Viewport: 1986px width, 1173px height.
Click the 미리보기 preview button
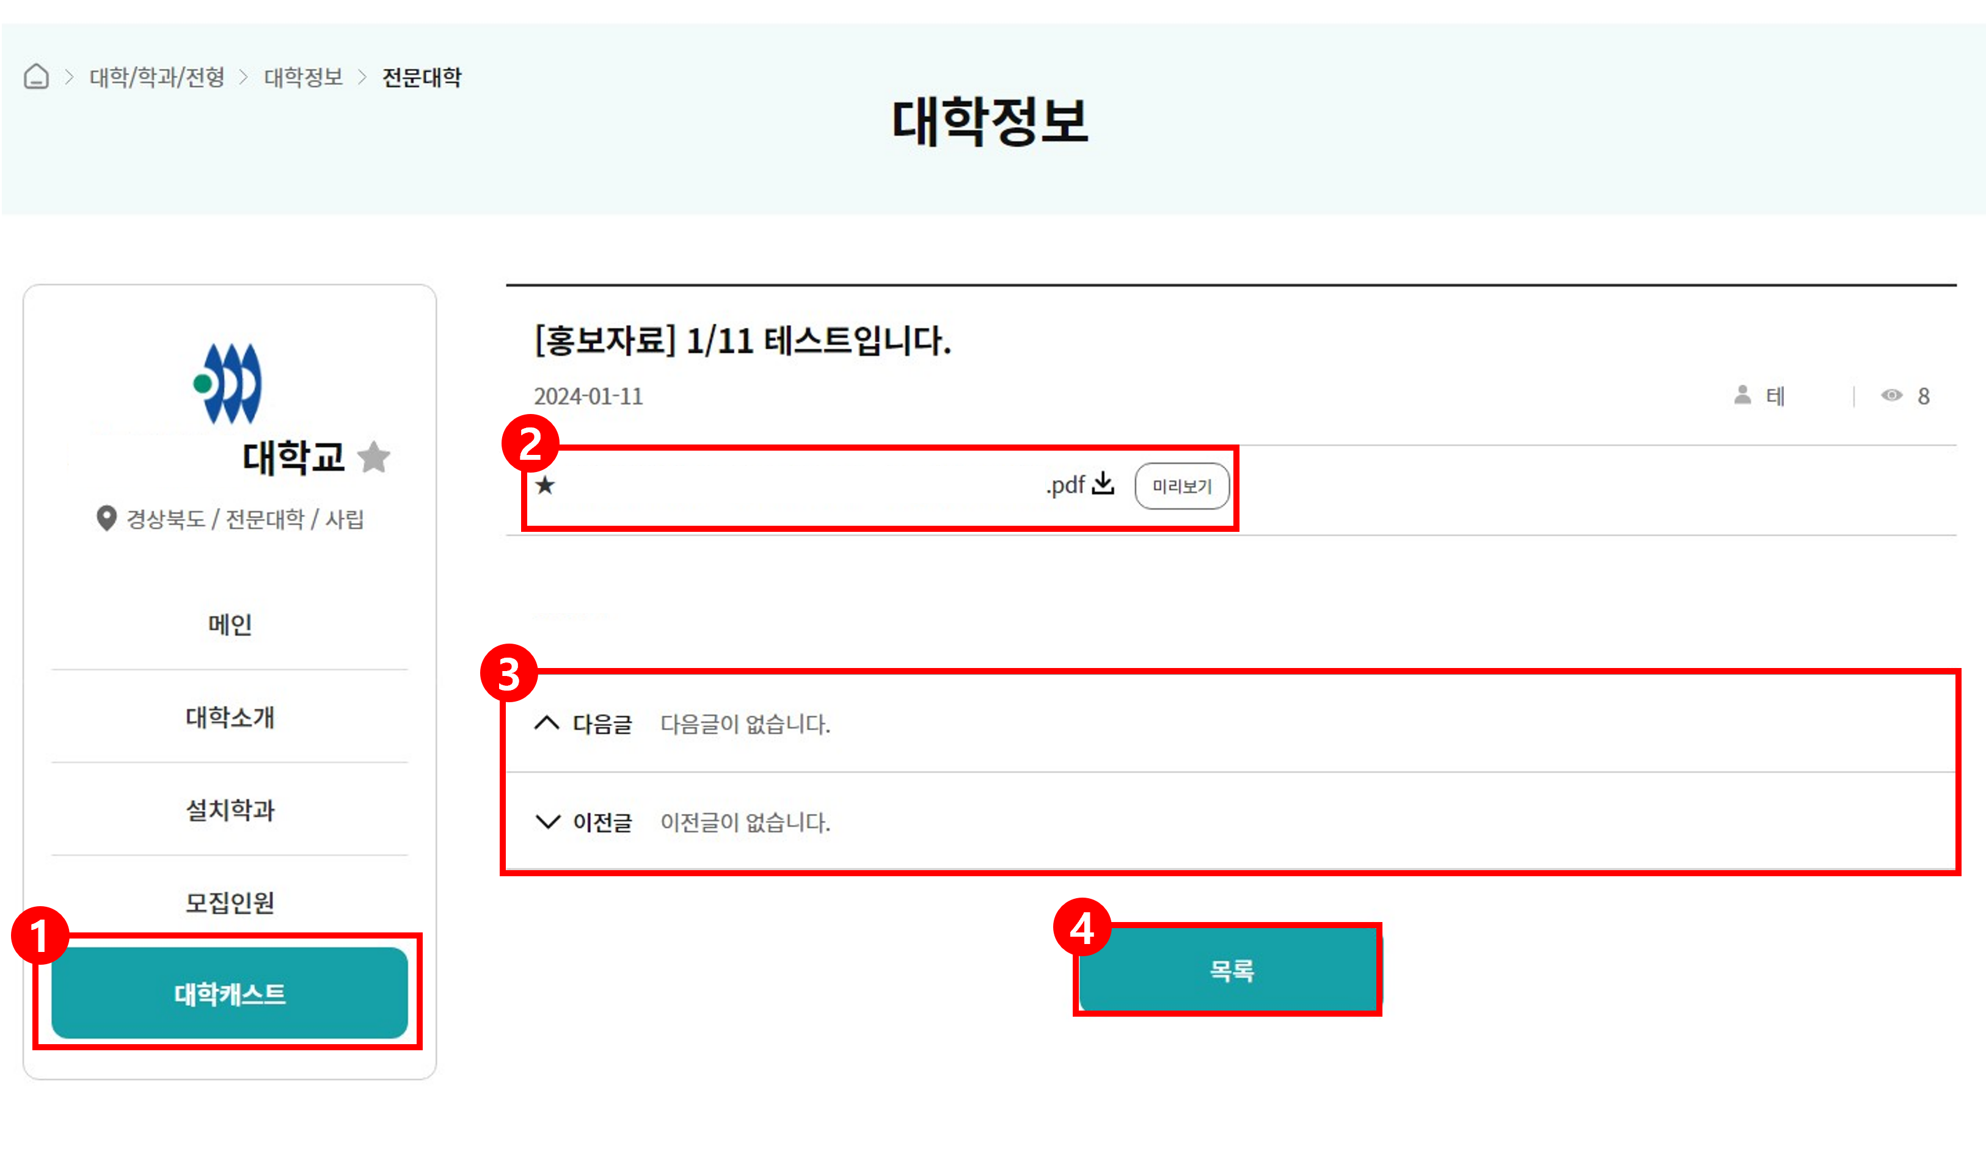[1181, 486]
